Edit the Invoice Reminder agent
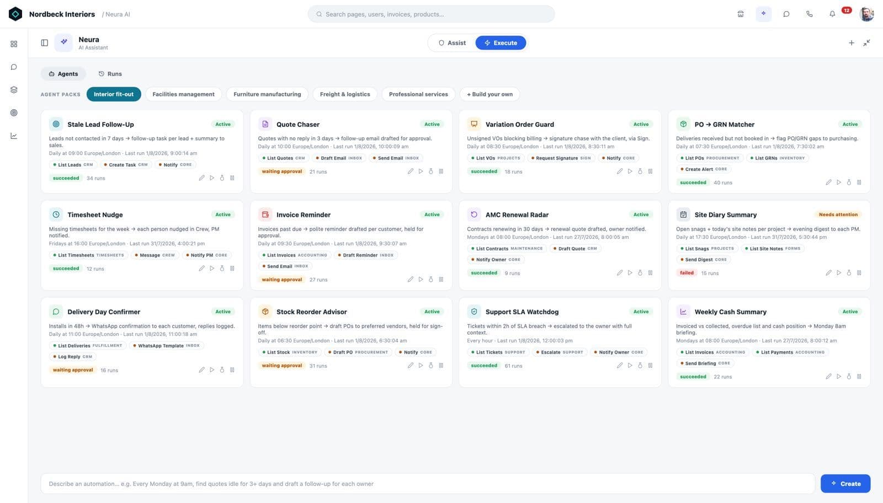The height and width of the screenshot is (503, 883). tap(411, 280)
